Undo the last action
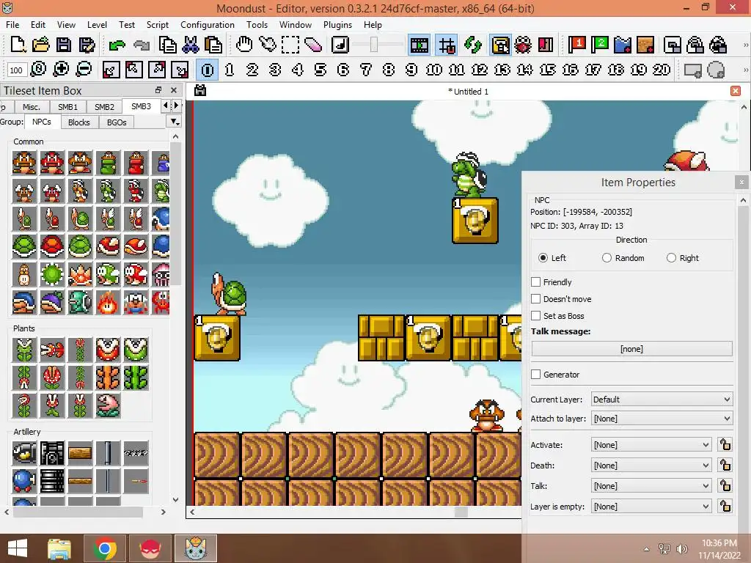This screenshot has height=563, width=751. pos(117,45)
